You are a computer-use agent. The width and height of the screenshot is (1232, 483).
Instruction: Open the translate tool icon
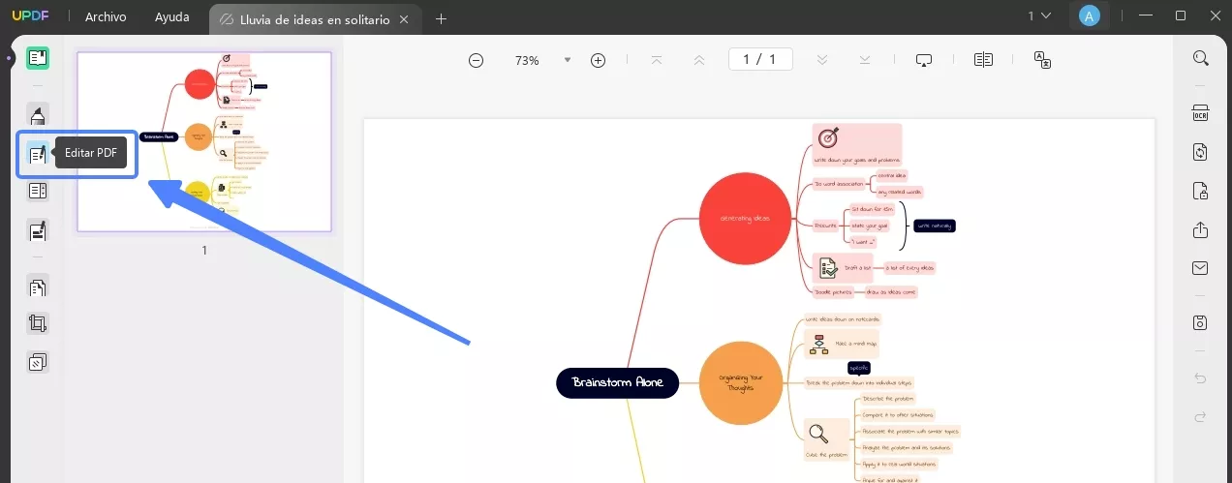pyautogui.click(x=1043, y=60)
